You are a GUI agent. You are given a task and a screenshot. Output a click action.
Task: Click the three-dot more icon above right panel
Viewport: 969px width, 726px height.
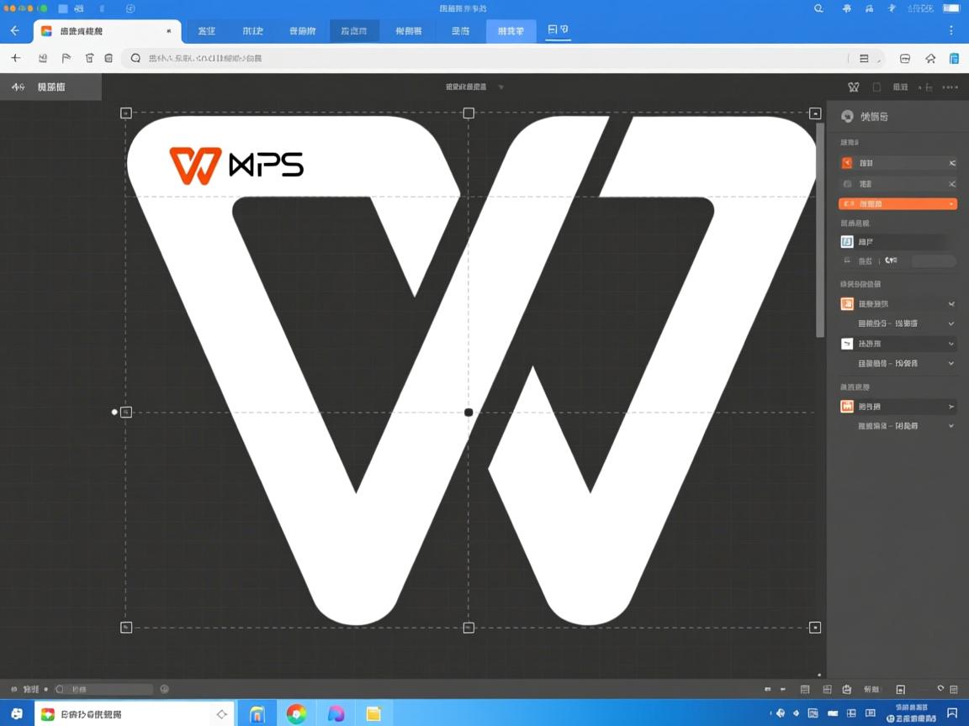950,87
